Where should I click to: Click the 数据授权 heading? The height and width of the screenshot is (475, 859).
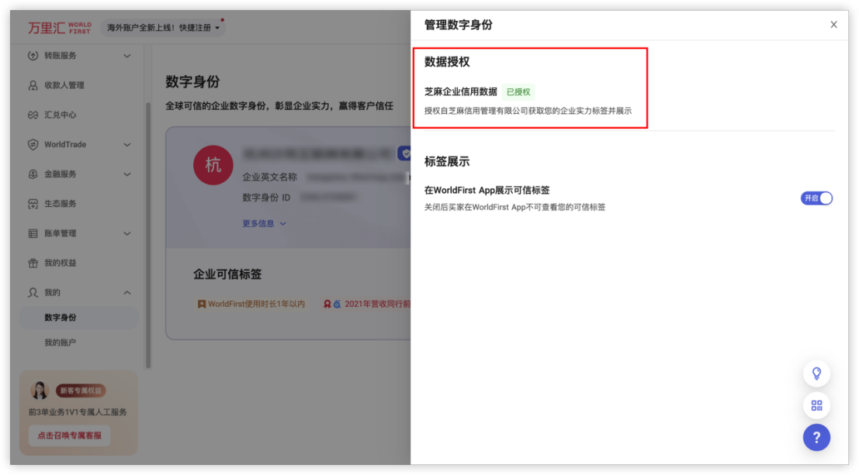(447, 62)
